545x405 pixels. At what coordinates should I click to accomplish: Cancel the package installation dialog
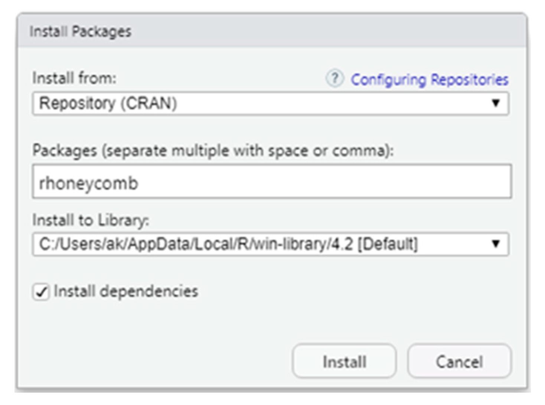[459, 361]
